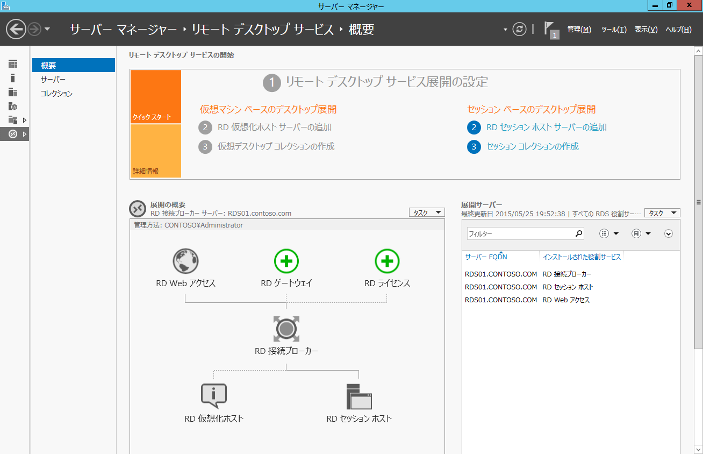The height and width of the screenshot is (454, 703).
Task: Click the green plus RD ライセンス icon
Action: tap(387, 262)
